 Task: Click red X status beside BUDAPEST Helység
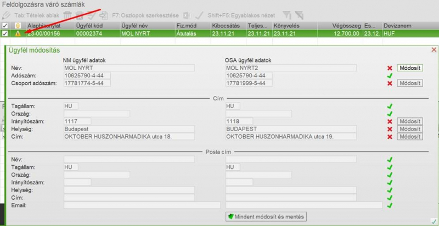[390, 129]
